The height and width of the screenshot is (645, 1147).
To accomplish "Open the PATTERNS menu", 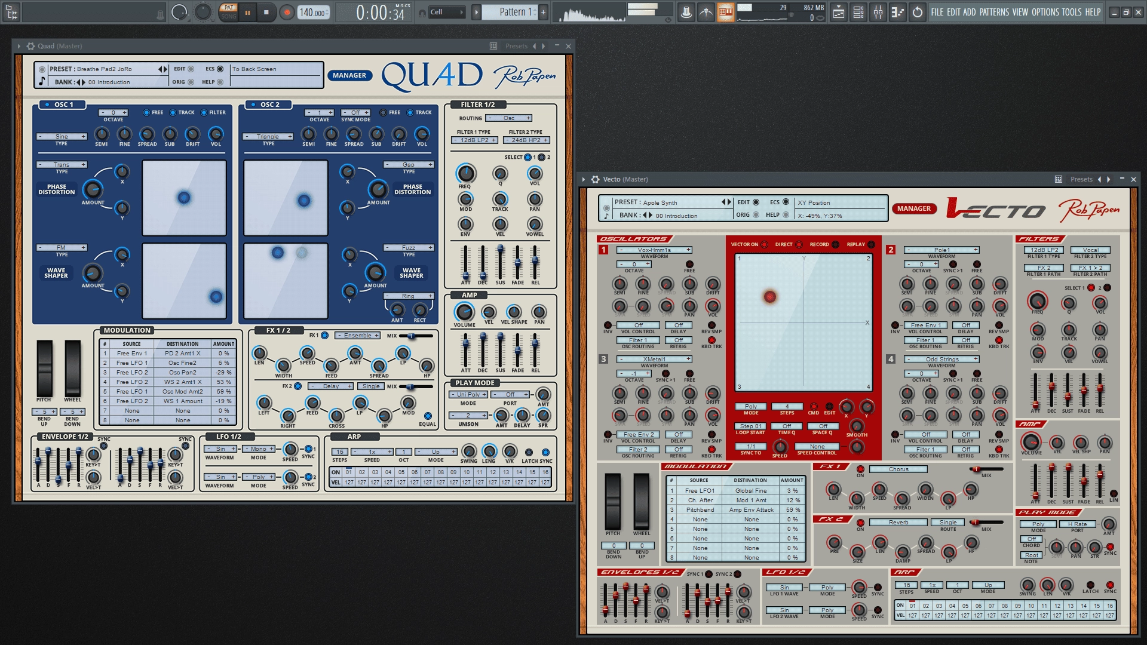I will (994, 12).
